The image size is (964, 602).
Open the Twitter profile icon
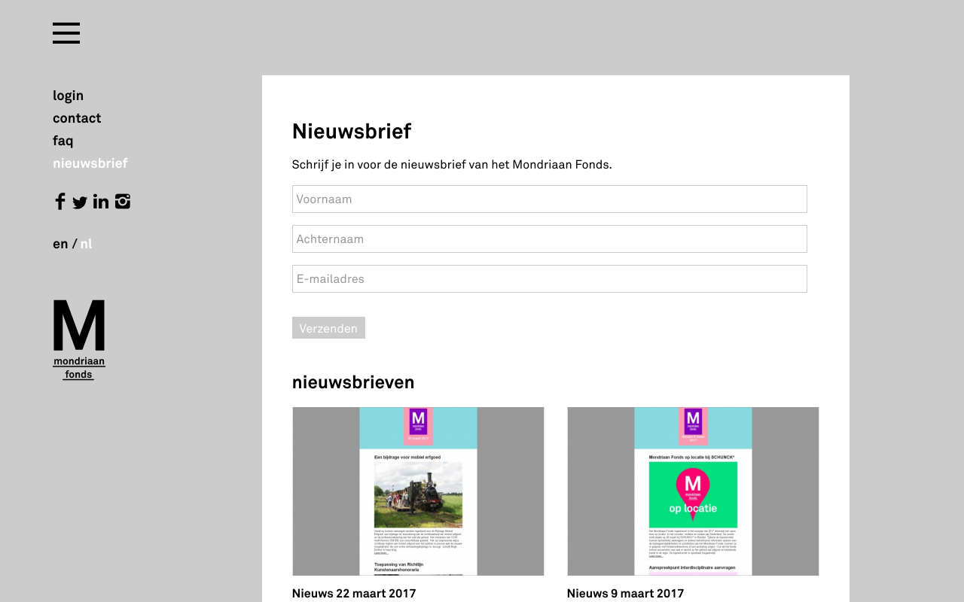point(80,202)
